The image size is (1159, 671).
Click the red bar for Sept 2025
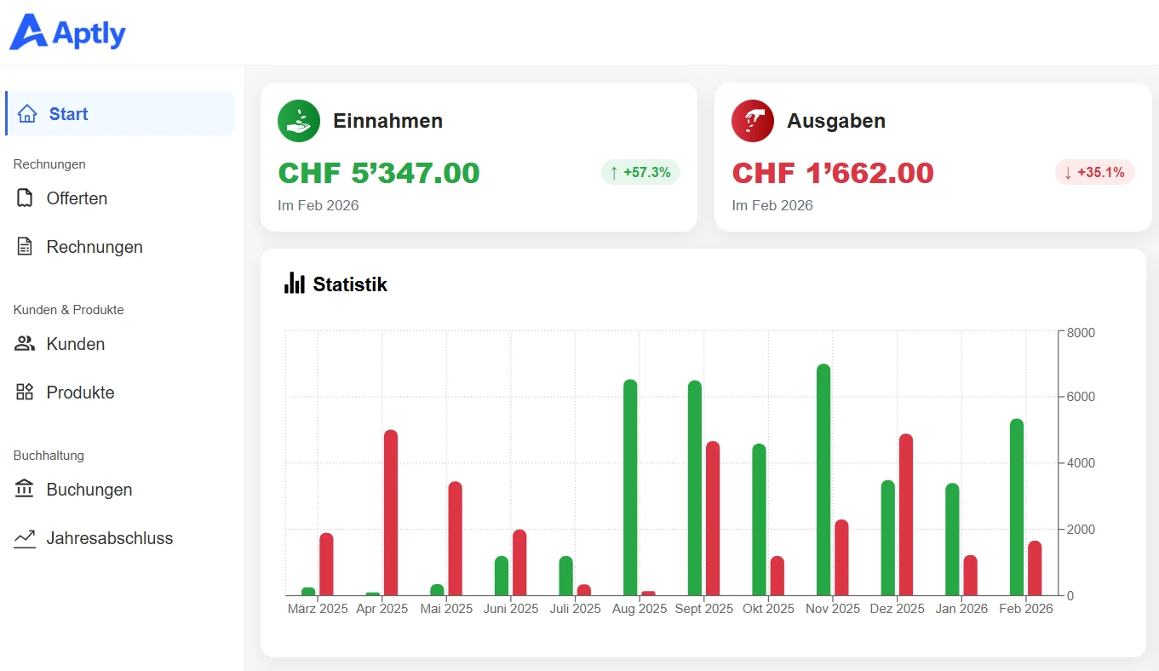point(713,518)
